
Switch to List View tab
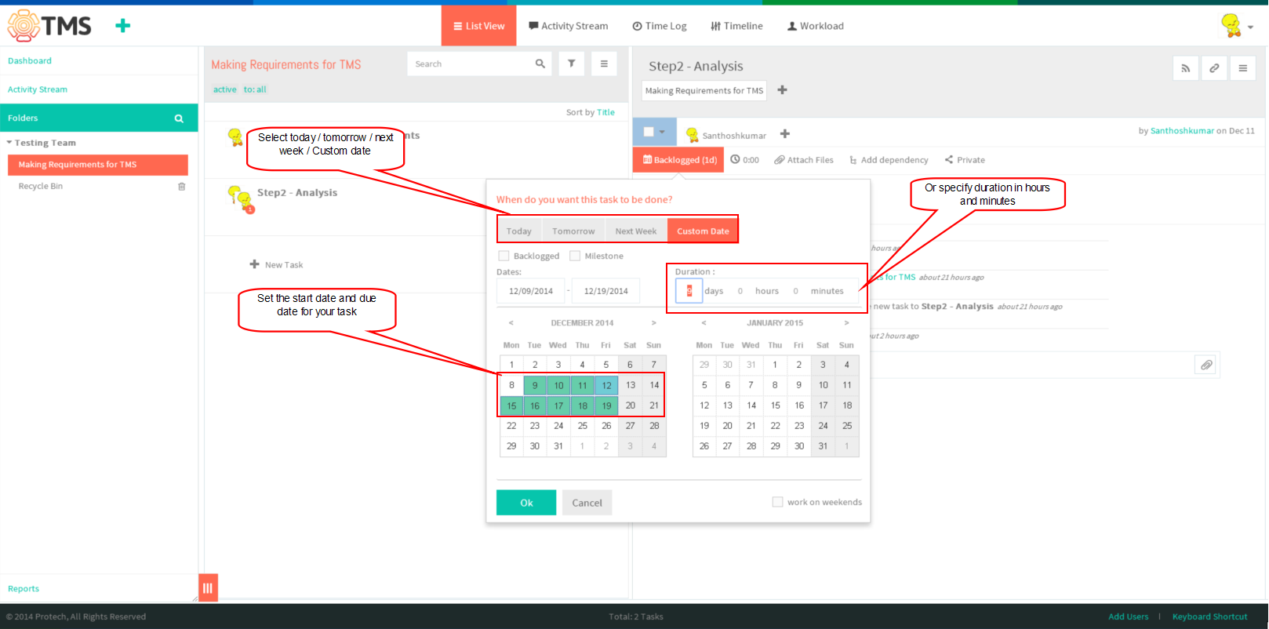point(479,26)
